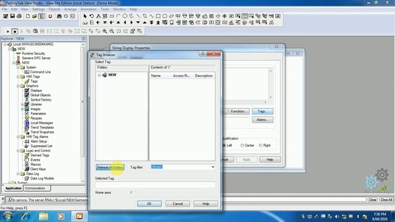Click expression box scroll down arrow
This screenshot has width=395, height=222.
(x=270, y=97)
